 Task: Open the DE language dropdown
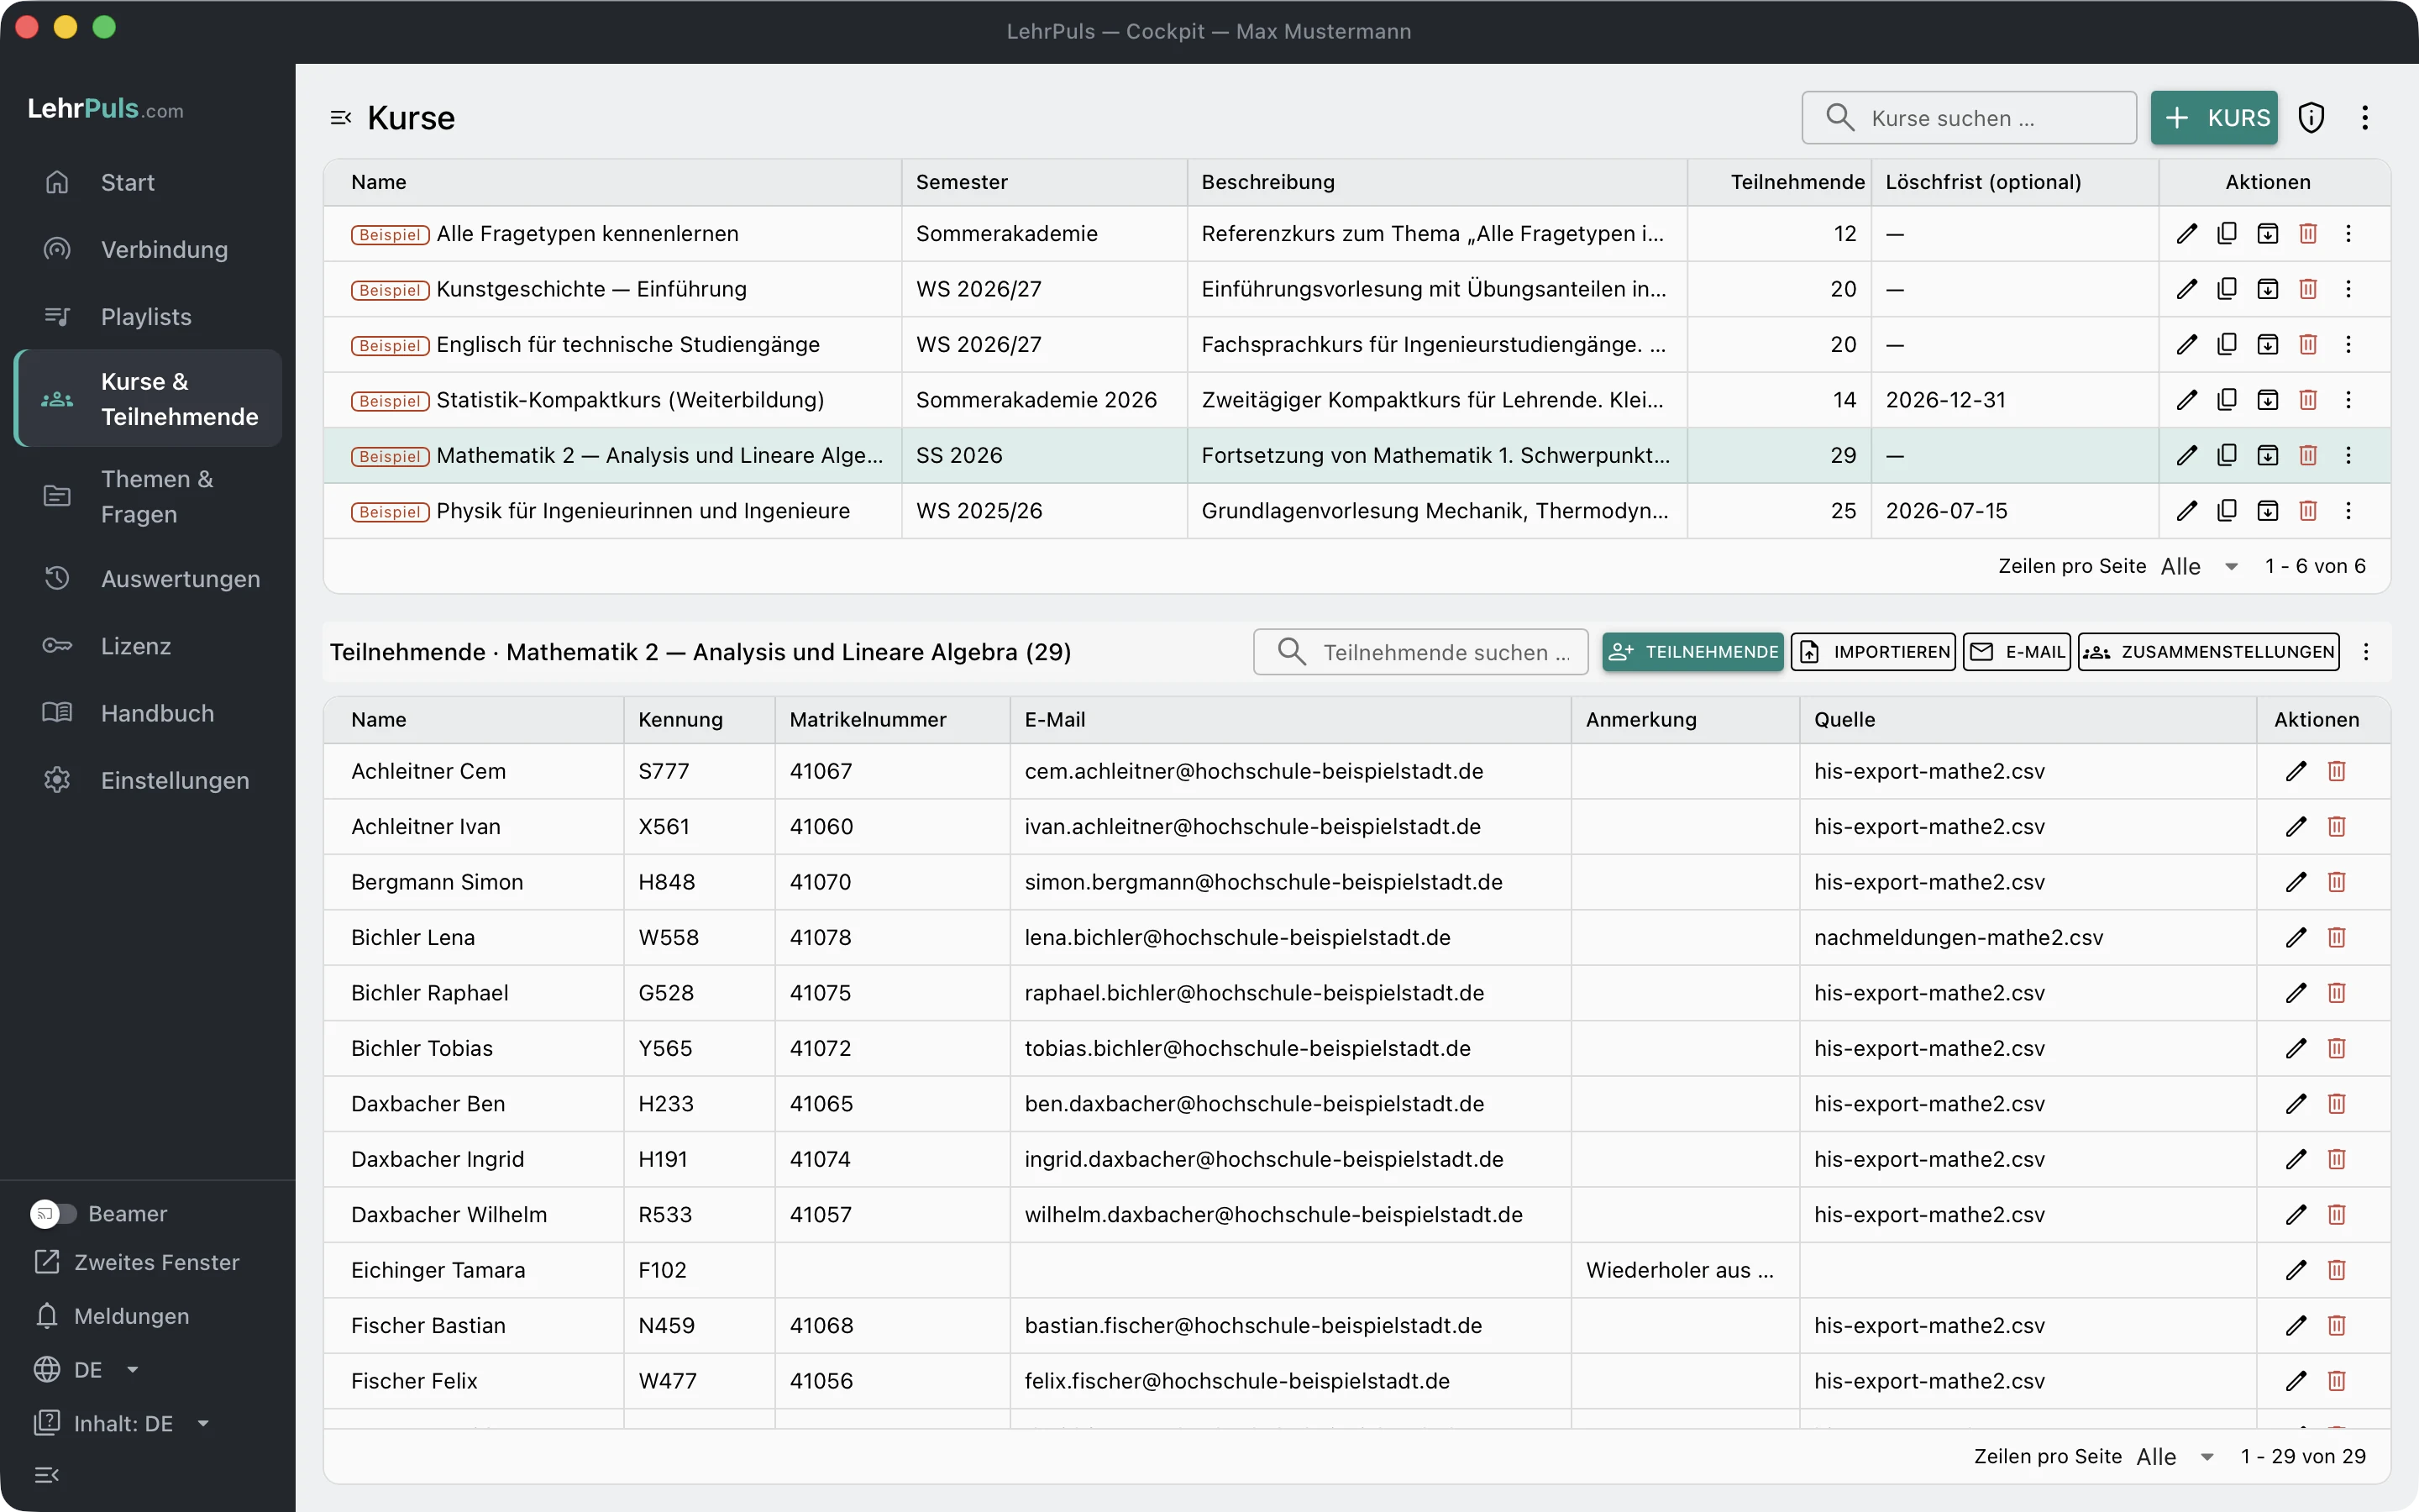pyautogui.click(x=87, y=1370)
